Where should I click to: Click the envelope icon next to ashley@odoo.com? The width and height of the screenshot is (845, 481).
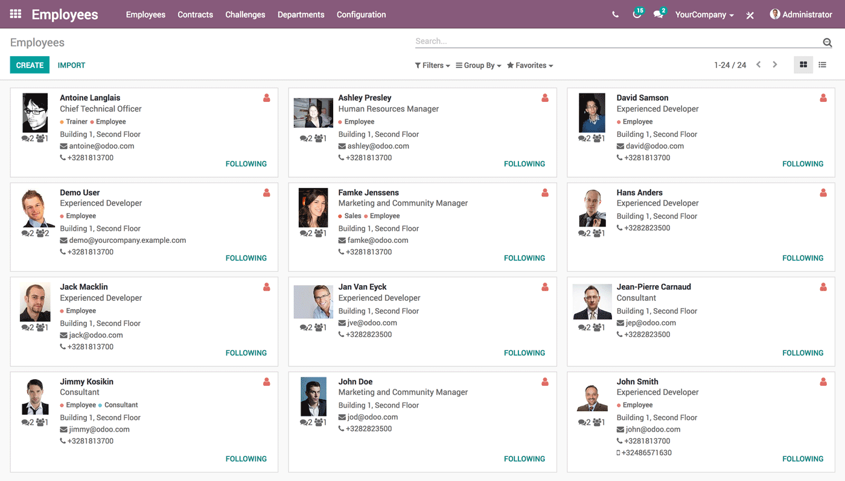pos(341,145)
